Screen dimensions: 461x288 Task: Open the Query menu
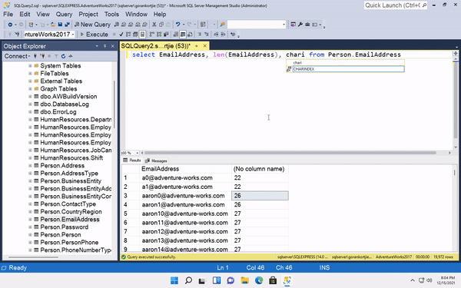(x=64, y=14)
